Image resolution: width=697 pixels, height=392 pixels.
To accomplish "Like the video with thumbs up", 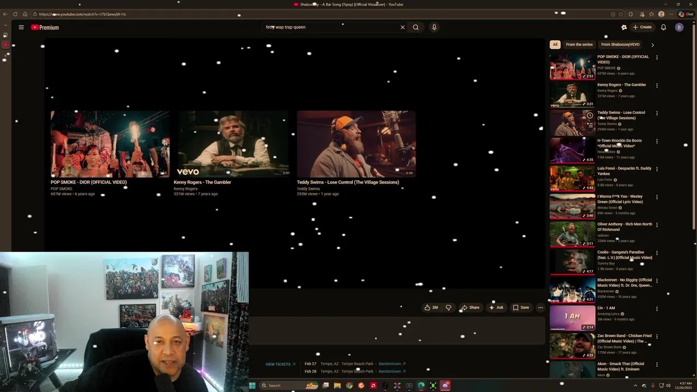I will click(431, 308).
